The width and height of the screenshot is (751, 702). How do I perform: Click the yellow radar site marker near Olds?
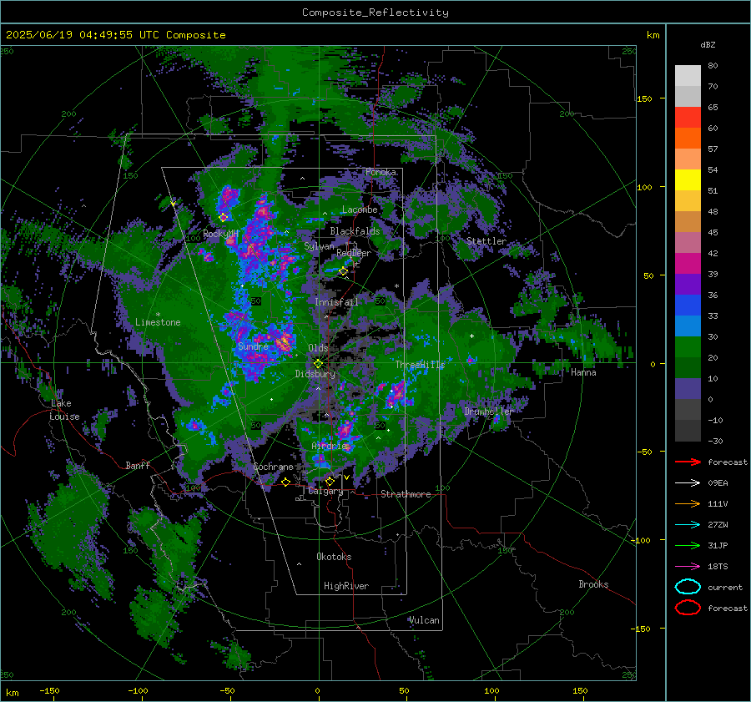pyautogui.click(x=318, y=364)
